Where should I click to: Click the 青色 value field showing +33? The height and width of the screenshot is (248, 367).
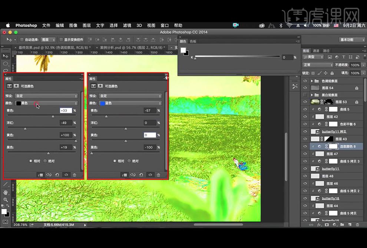coord(66,111)
